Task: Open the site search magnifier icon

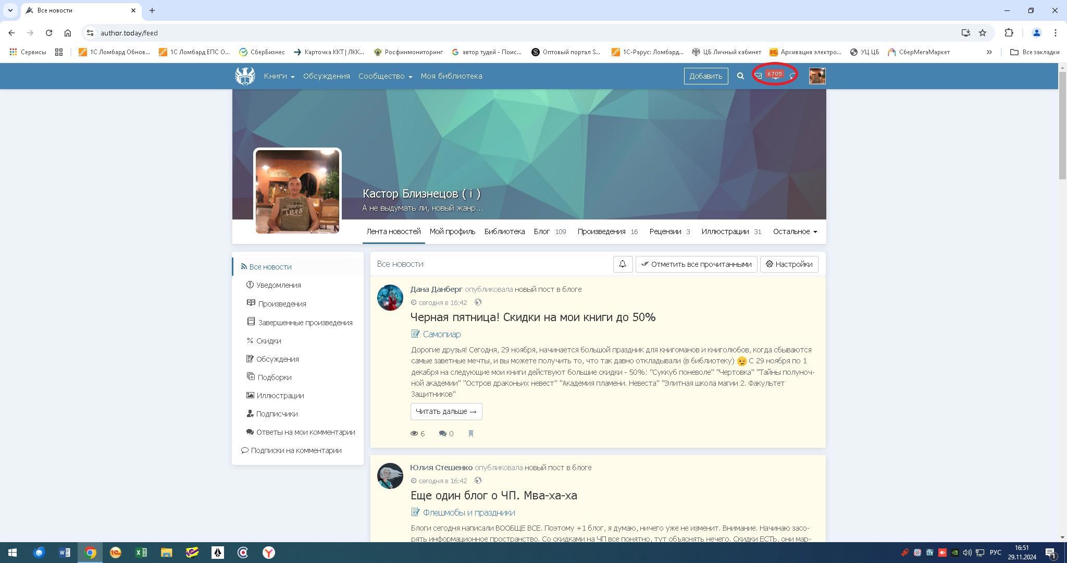Action: [740, 76]
